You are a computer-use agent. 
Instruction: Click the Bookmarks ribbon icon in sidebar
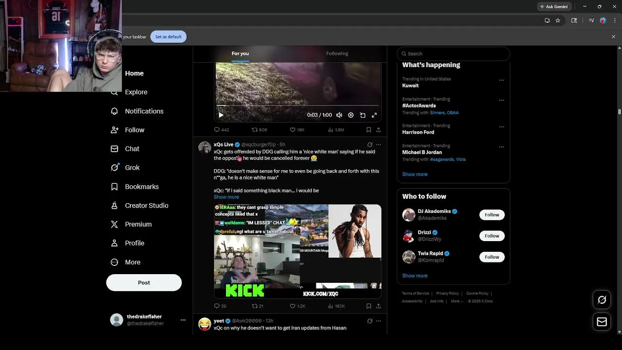click(114, 187)
